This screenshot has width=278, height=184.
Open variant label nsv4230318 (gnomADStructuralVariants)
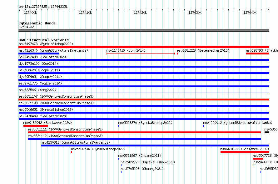coord(75,142)
